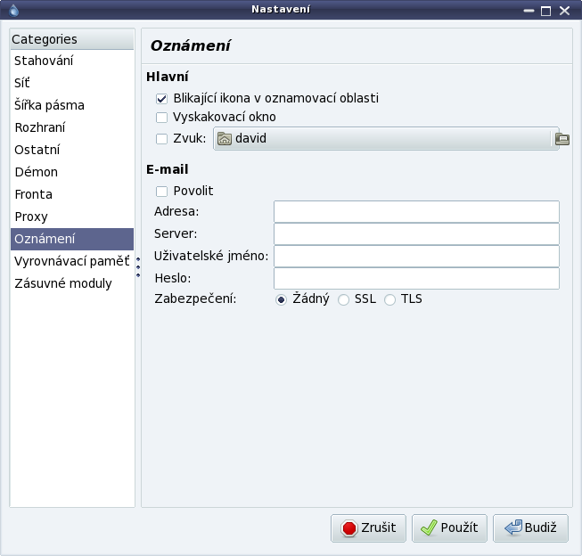The height and width of the screenshot is (556, 582).
Task: Tick the E-mail Povolit checkbox
Action: point(161,192)
